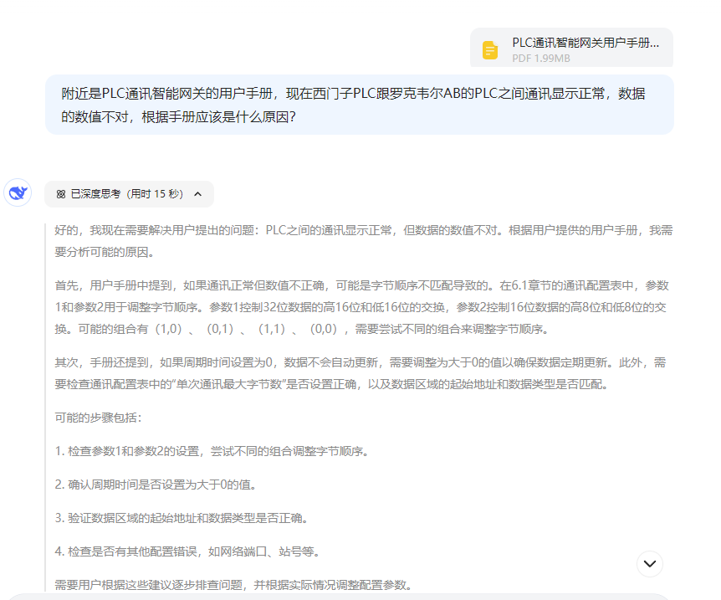Click the scroll-to-bottom down arrow button
The width and height of the screenshot is (721, 600).
[x=650, y=563]
